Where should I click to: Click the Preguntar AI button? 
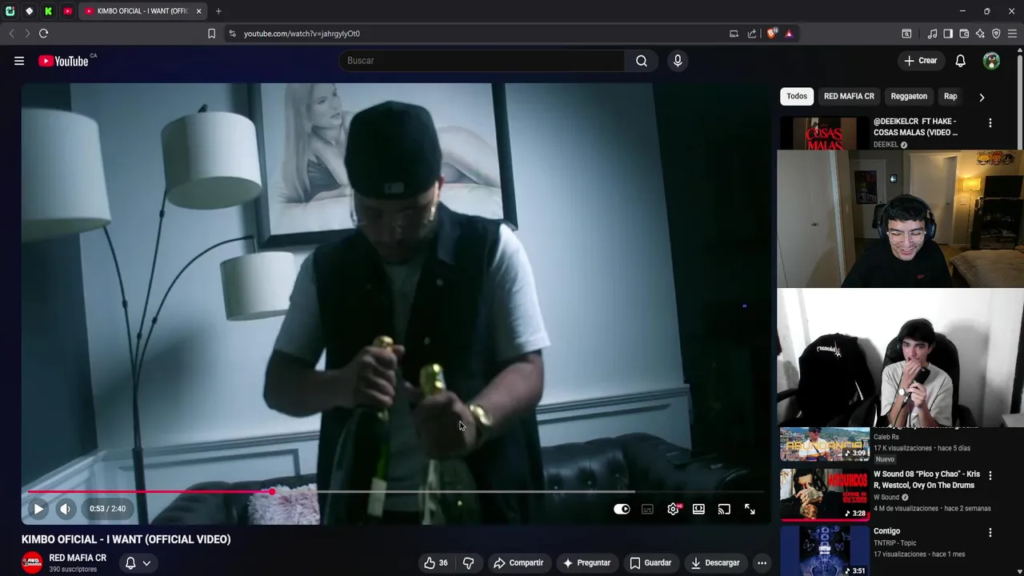pyautogui.click(x=586, y=563)
